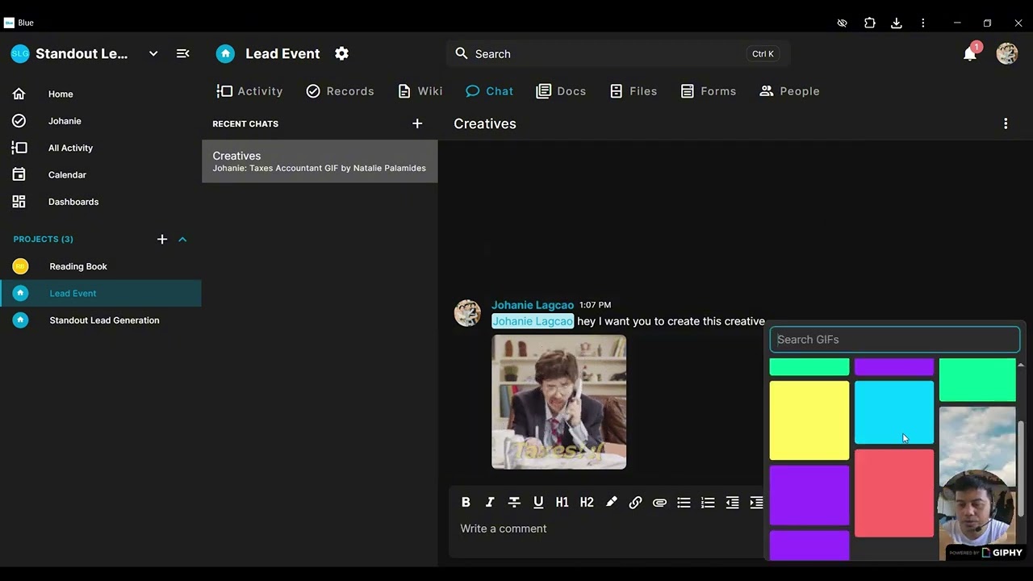Select the highlighter marker tool
This screenshot has width=1033, height=581.
(x=611, y=502)
